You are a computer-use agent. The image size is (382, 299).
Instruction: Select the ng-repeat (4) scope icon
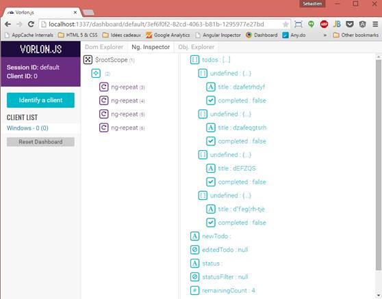click(104, 100)
